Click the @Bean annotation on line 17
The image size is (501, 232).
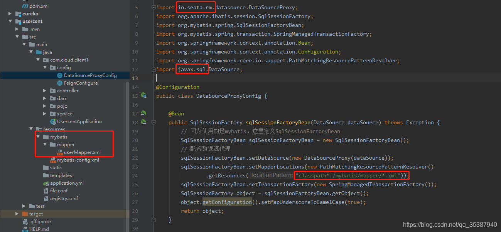tap(176, 113)
